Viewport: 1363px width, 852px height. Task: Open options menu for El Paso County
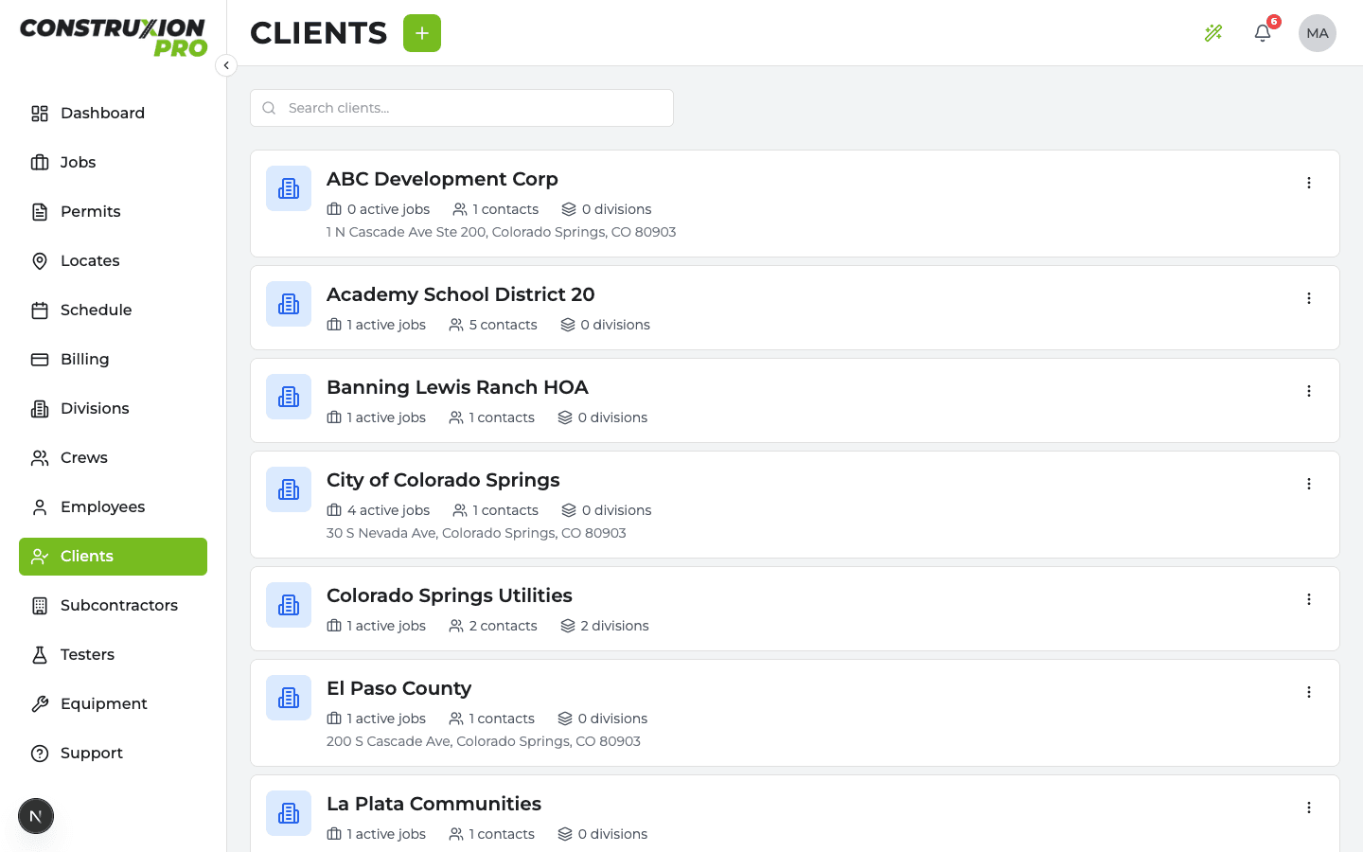[1309, 692]
